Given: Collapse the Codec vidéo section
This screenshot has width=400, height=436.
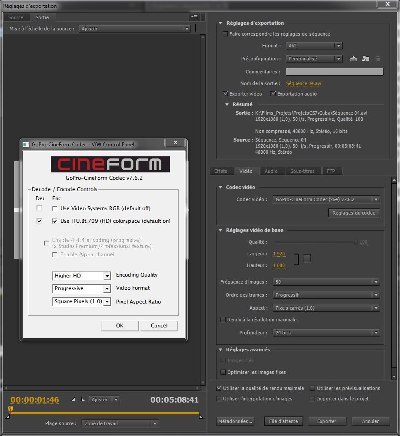Looking at the screenshot, I should pyautogui.click(x=220, y=187).
